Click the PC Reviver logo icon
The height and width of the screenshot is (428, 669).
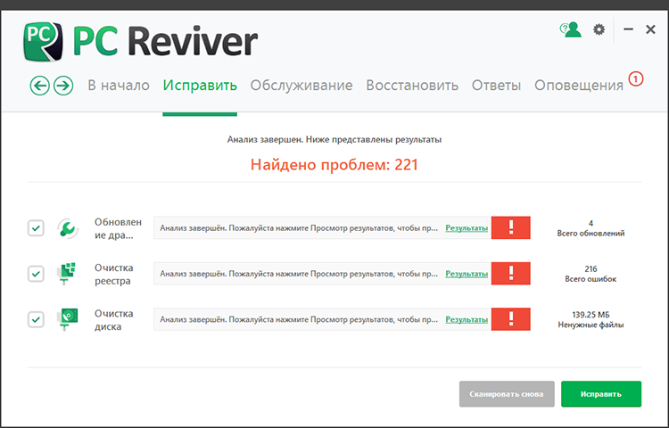click(x=43, y=42)
